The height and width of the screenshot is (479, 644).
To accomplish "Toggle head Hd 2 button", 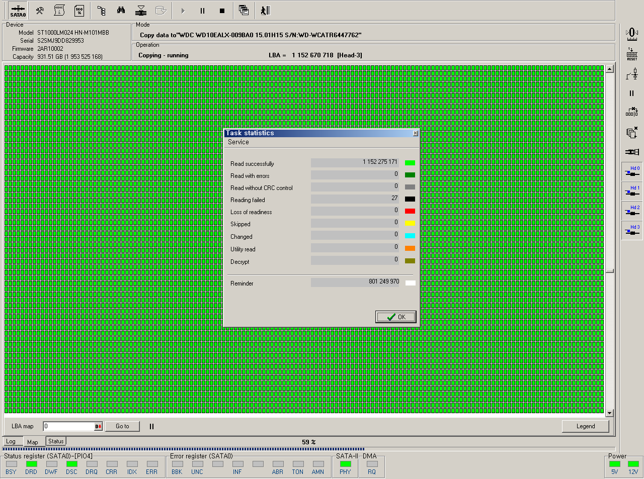I will pos(632,211).
